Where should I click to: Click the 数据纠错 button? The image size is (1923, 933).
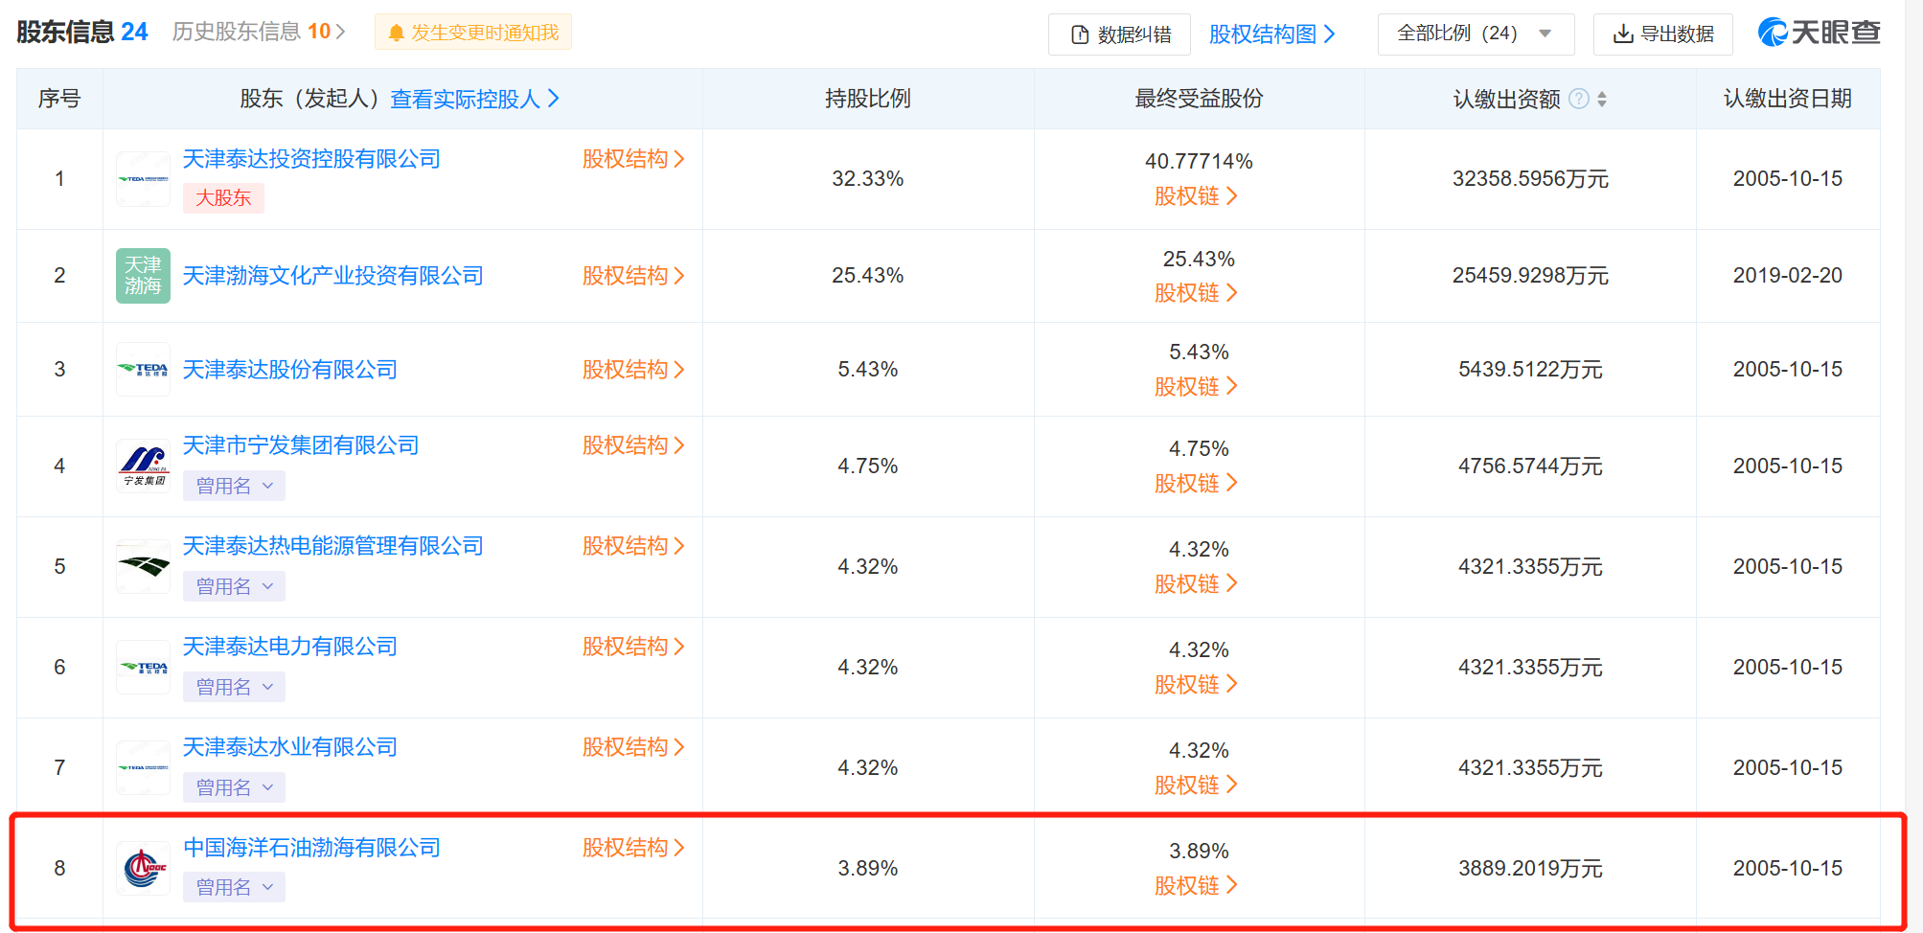1119,34
